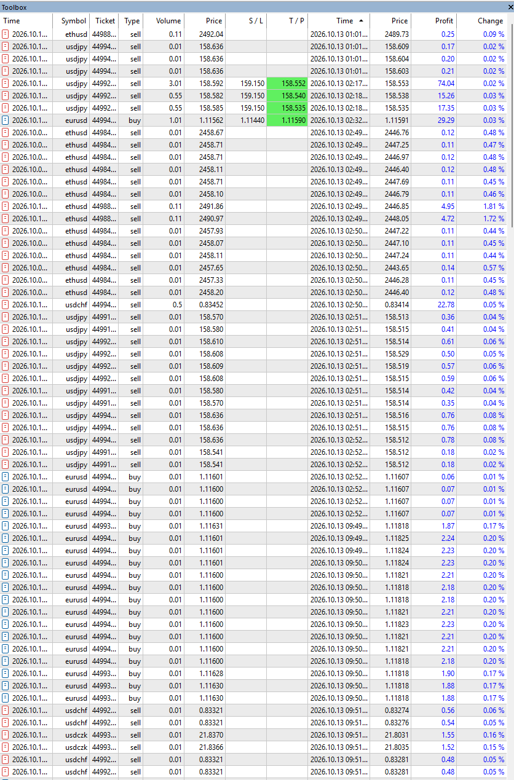
Task: Click the stop-loss value 1.11440
Action: (253, 120)
